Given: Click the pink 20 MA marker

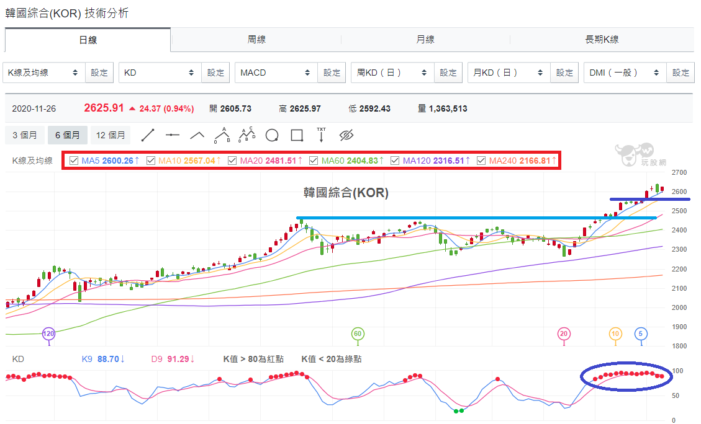Looking at the screenshot, I should point(564,334).
